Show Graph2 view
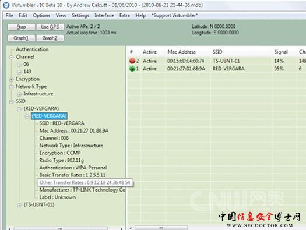Viewport: 306px width, 230px height. pos(50,38)
